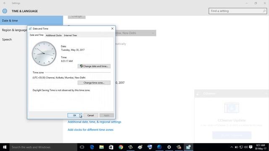Screen dimensions: 269x151
Task: Open Region & language settings
Action: click(x=14, y=30)
